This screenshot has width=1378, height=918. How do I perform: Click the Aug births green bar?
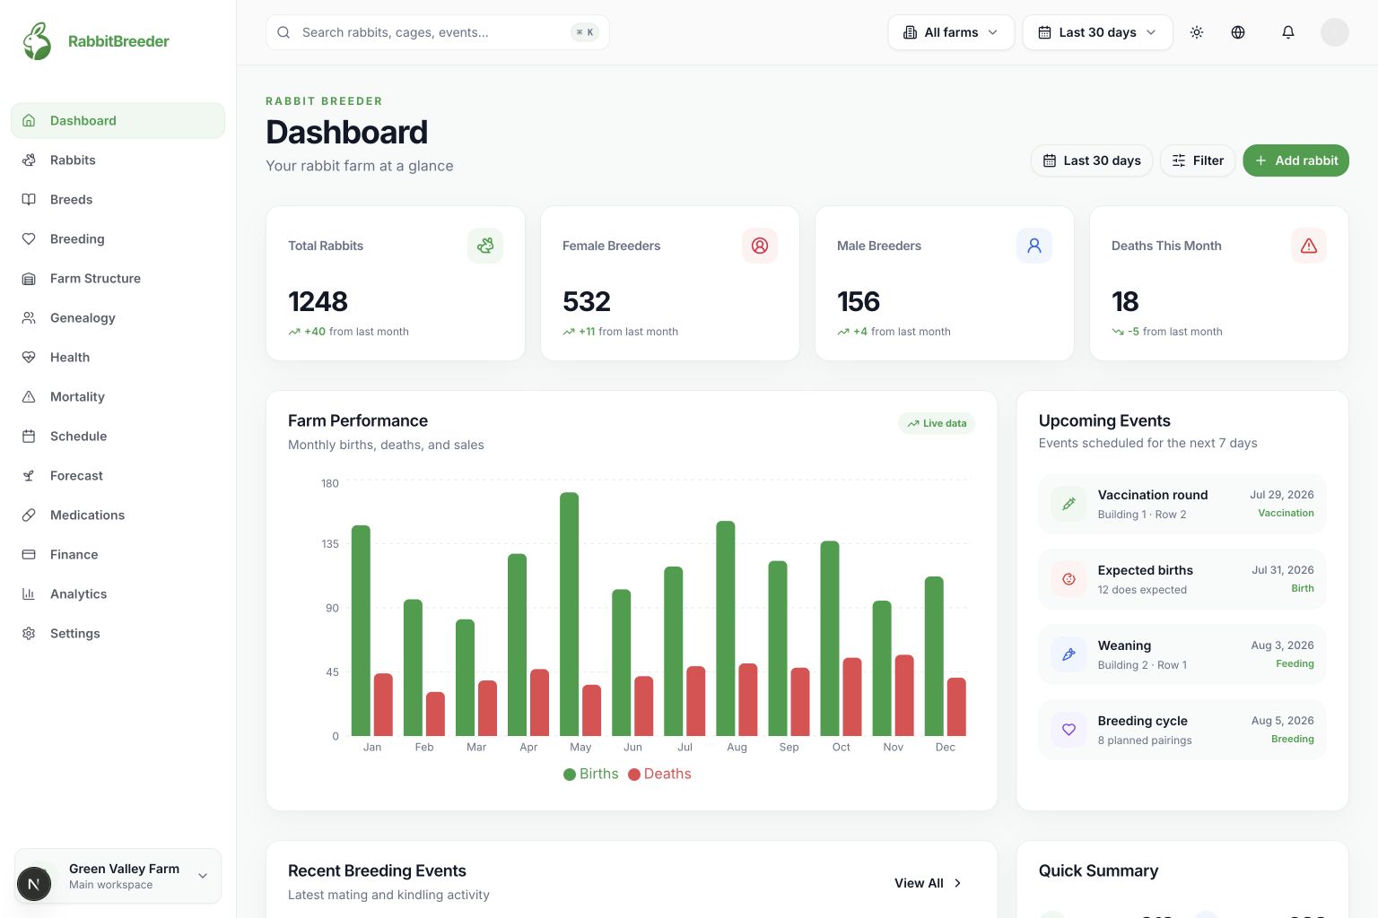(726, 628)
